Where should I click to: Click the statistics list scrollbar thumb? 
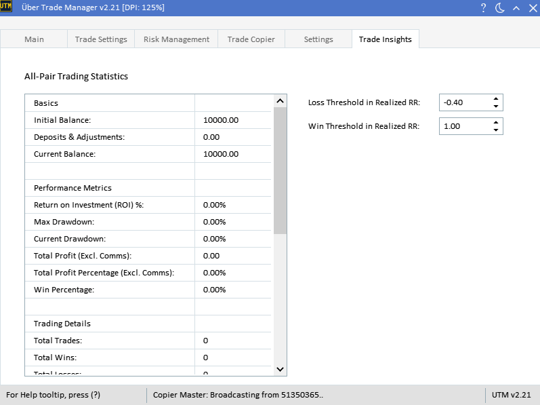coord(280,170)
